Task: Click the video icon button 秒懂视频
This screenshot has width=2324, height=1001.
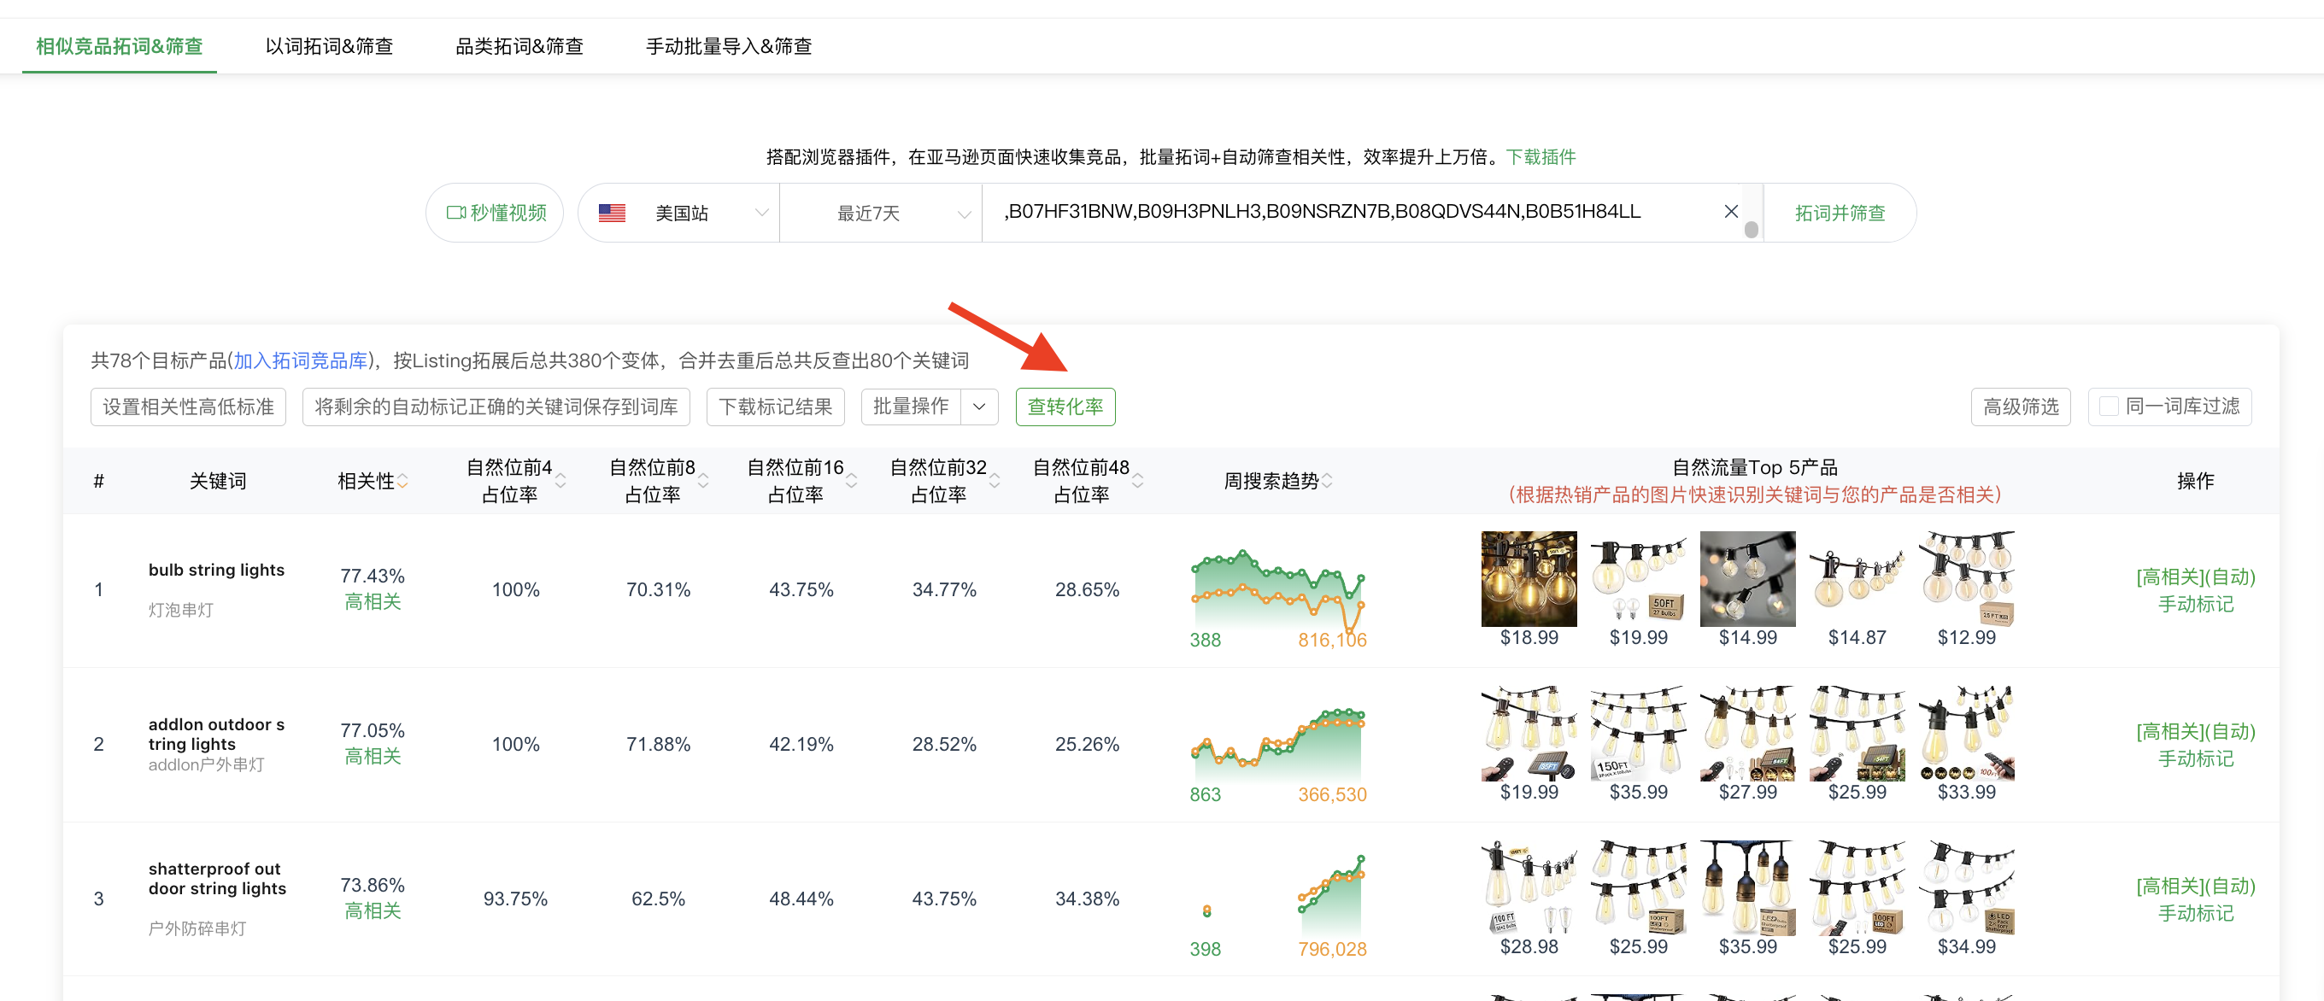Action: click(496, 213)
